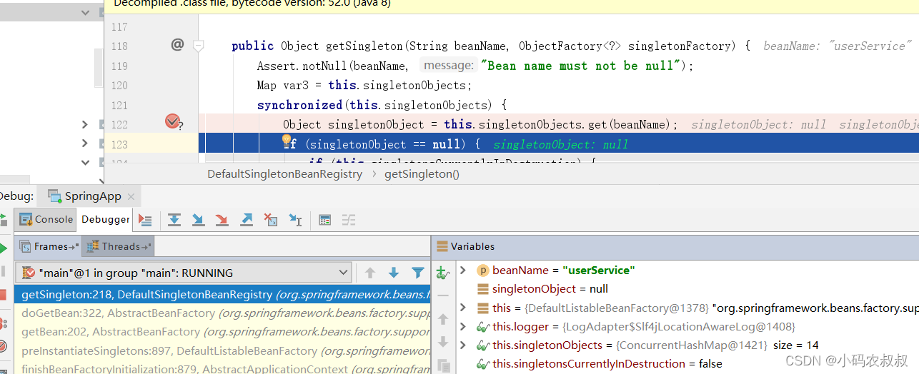The image size is (919, 374).
Task: Click 'Map var3' on line 120
Action: point(284,85)
